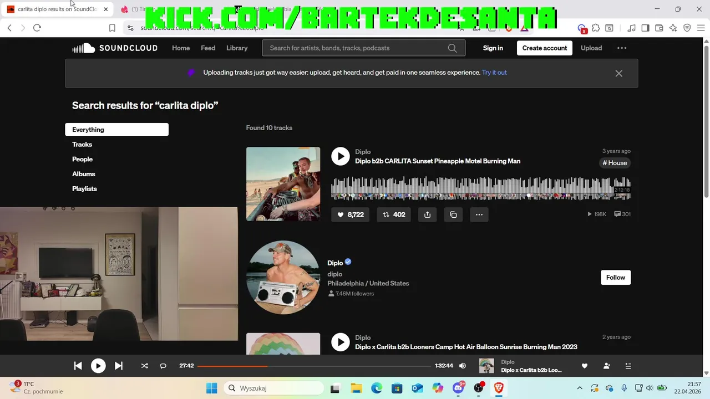Share the Sunset Pineapple Motel track
Screen dimensions: 710x399
tap(427, 214)
